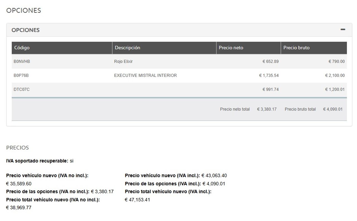Click the Precio neto column header

point(231,48)
